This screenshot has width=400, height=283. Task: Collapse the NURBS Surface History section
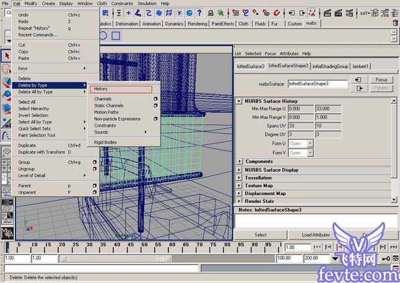point(239,101)
